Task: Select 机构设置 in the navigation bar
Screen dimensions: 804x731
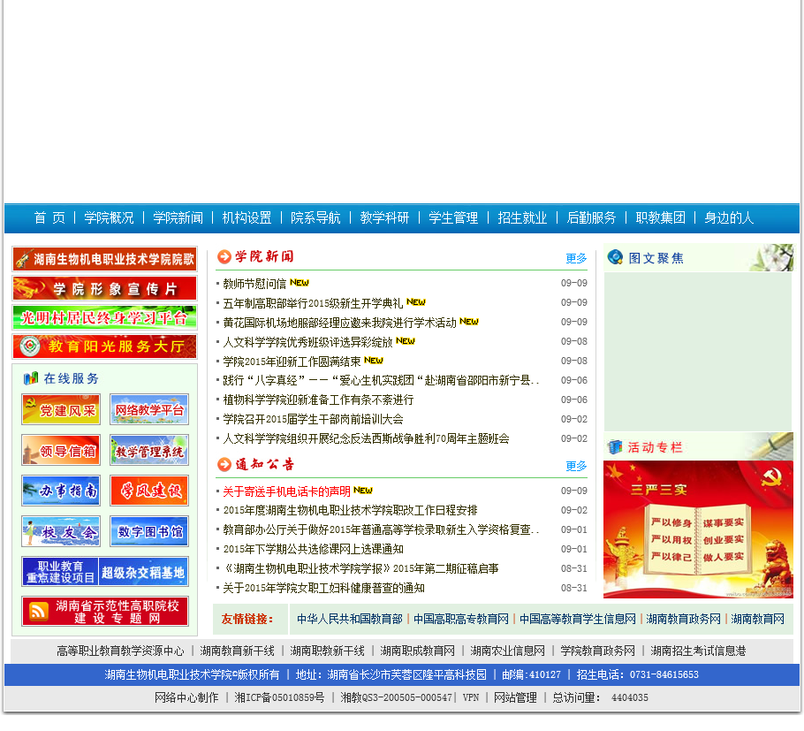Action: coord(247,218)
